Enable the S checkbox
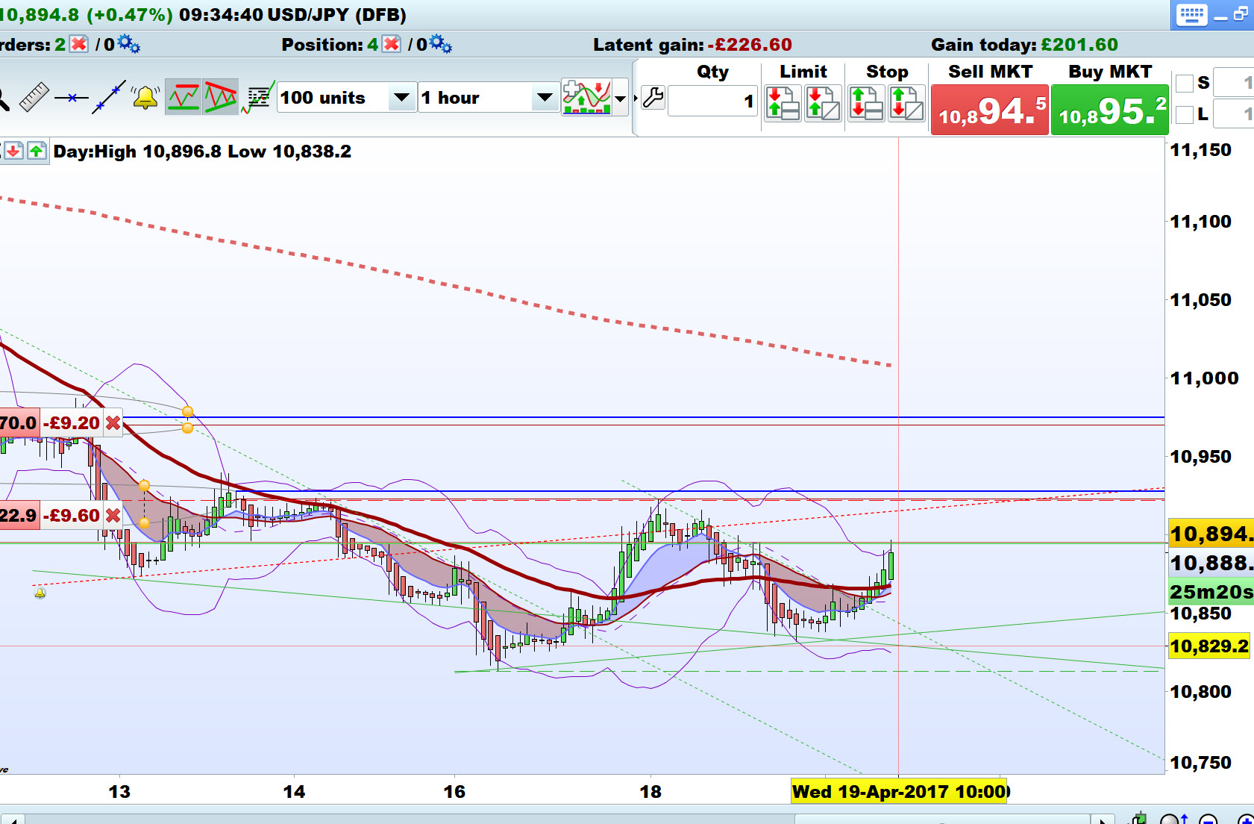 [x=1184, y=83]
